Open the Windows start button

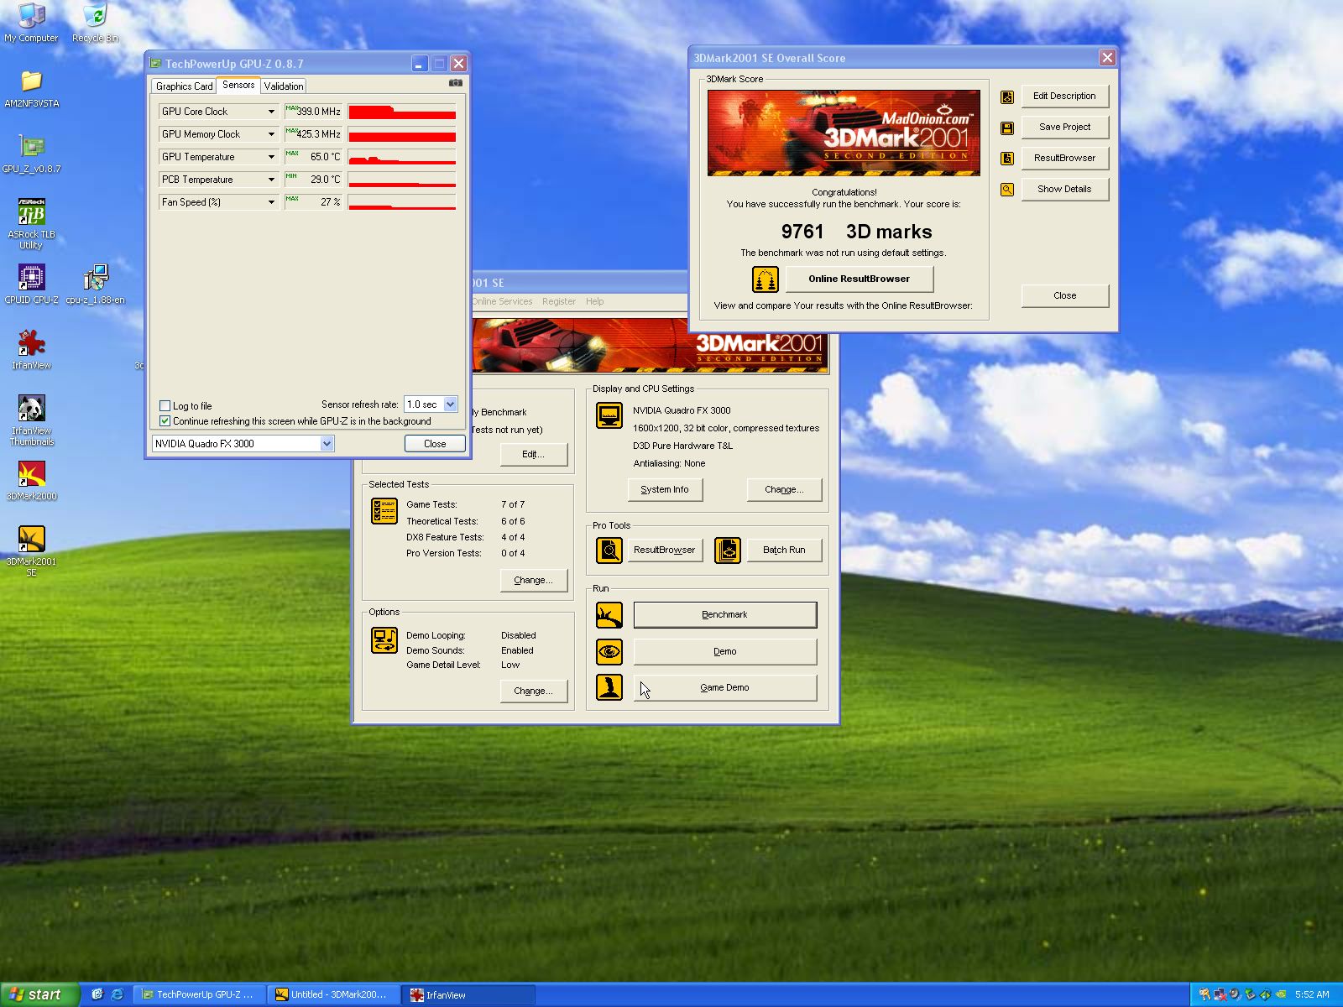pos(39,994)
